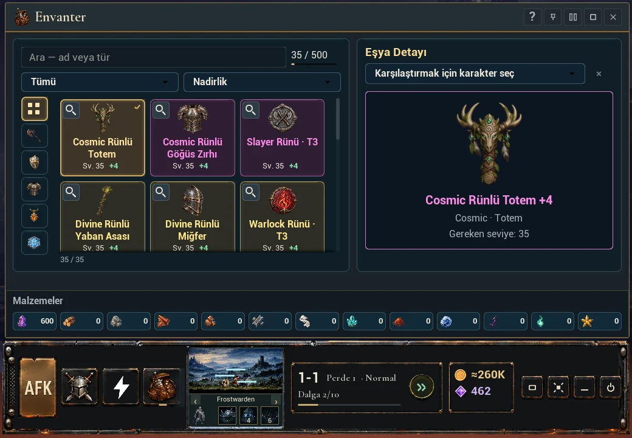Image resolution: width=632 pixels, height=438 pixels.
Task: Click the gold star material slot
Action: coord(599,321)
